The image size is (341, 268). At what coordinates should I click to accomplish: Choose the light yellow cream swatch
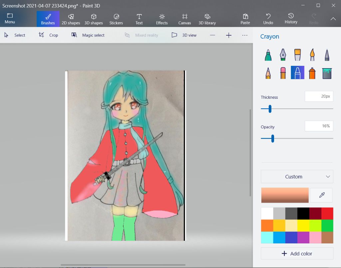click(291, 225)
